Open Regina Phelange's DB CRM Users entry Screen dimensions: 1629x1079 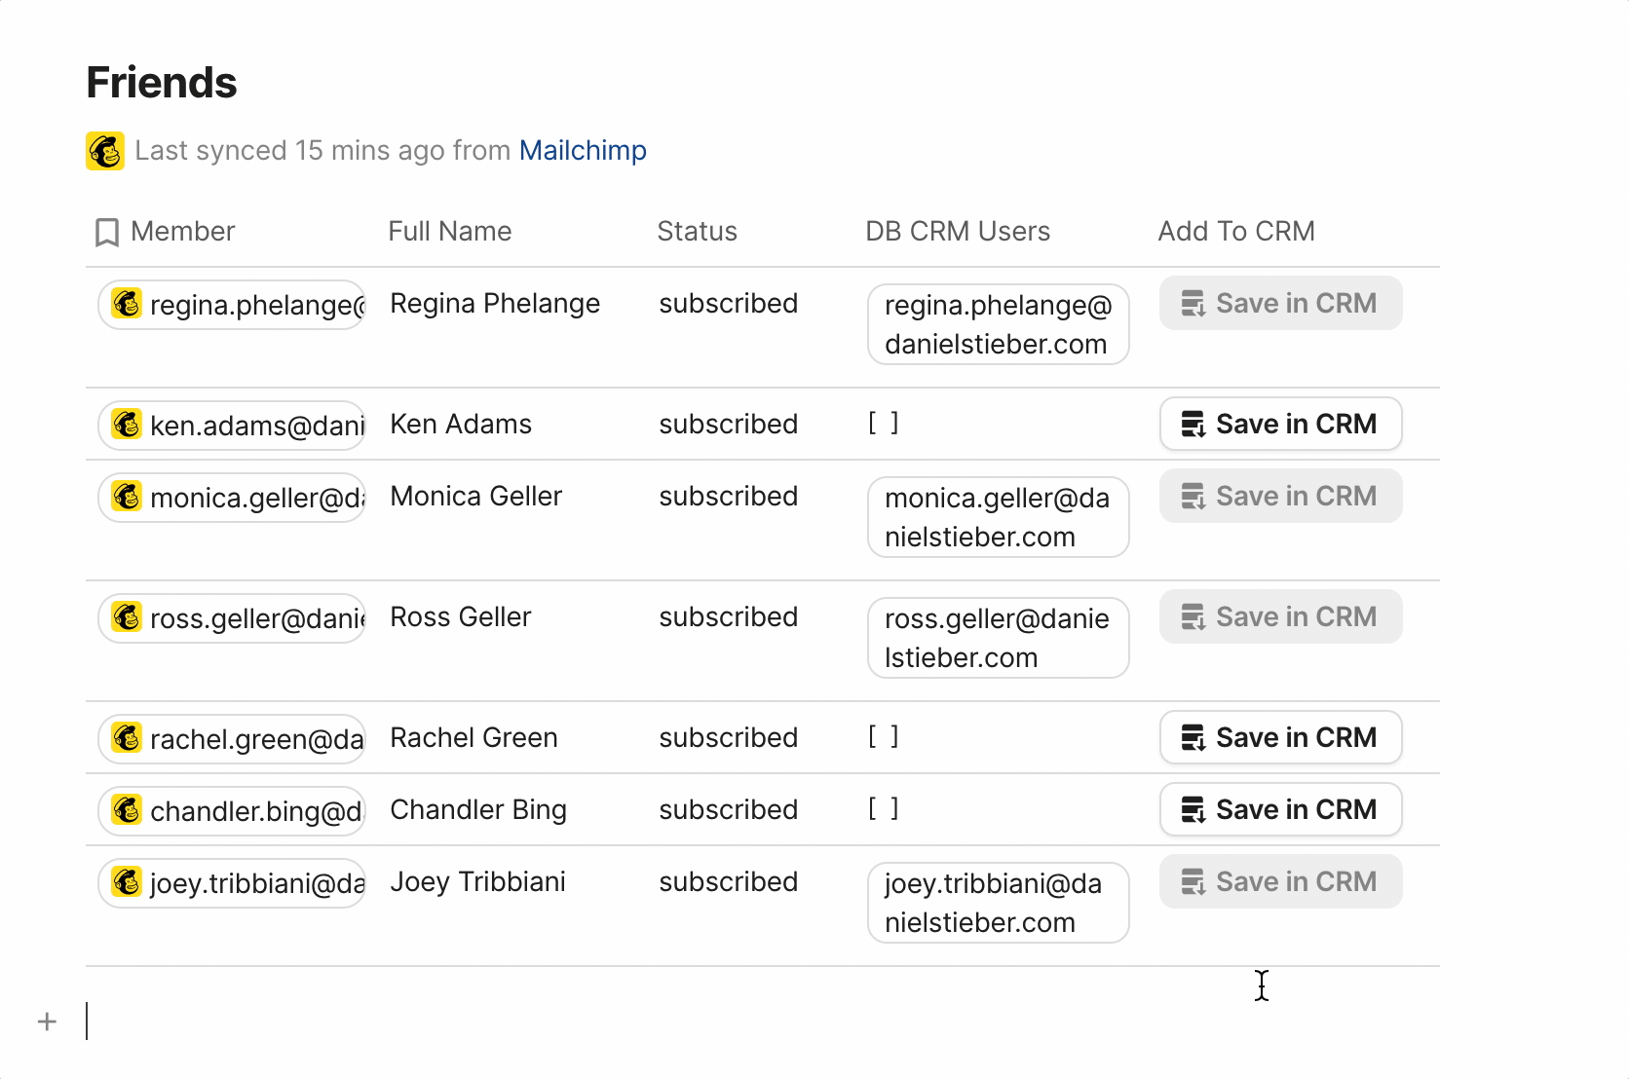point(998,324)
